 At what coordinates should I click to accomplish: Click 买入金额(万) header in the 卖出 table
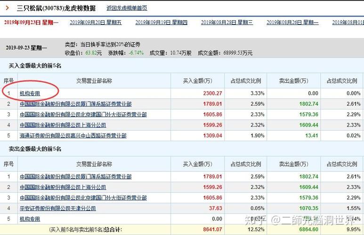(x=198, y=164)
